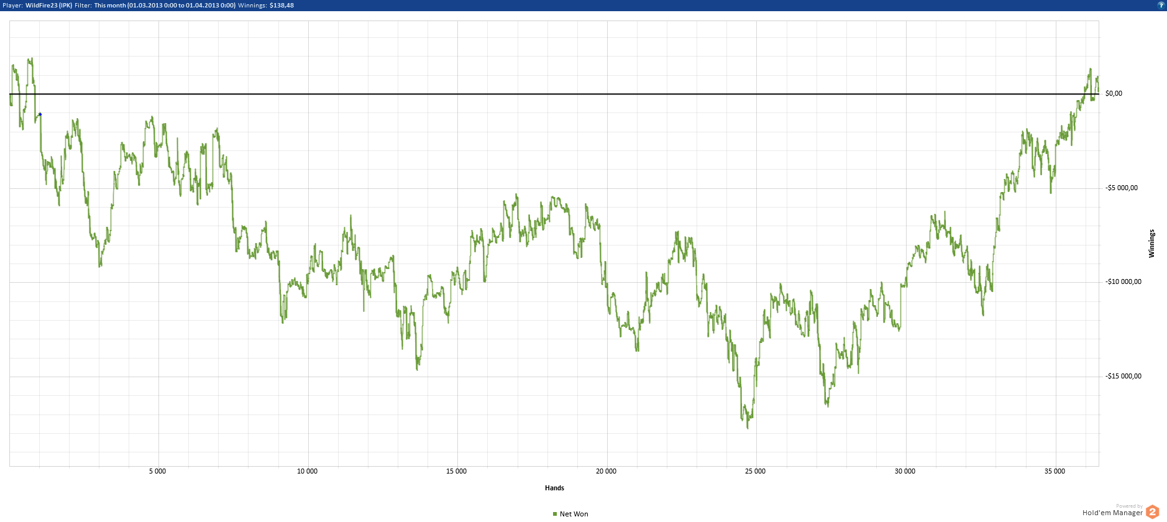The height and width of the screenshot is (522, 1167).
Task: Click the vertical Winnings y-axis title
Action: click(x=1151, y=243)
